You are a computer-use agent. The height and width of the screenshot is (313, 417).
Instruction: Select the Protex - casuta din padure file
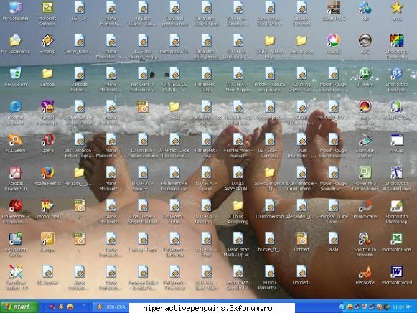click(270, 80)
